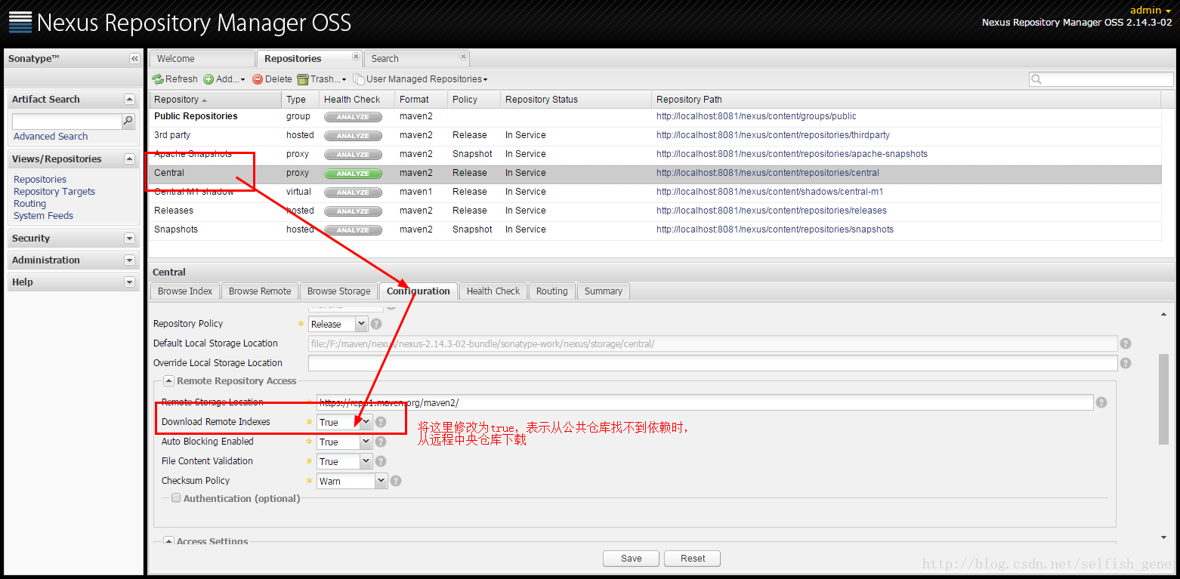Click help icon for Remote Storage Location
Viewport: 1180px width, 579px height.
click(1101, 402)
